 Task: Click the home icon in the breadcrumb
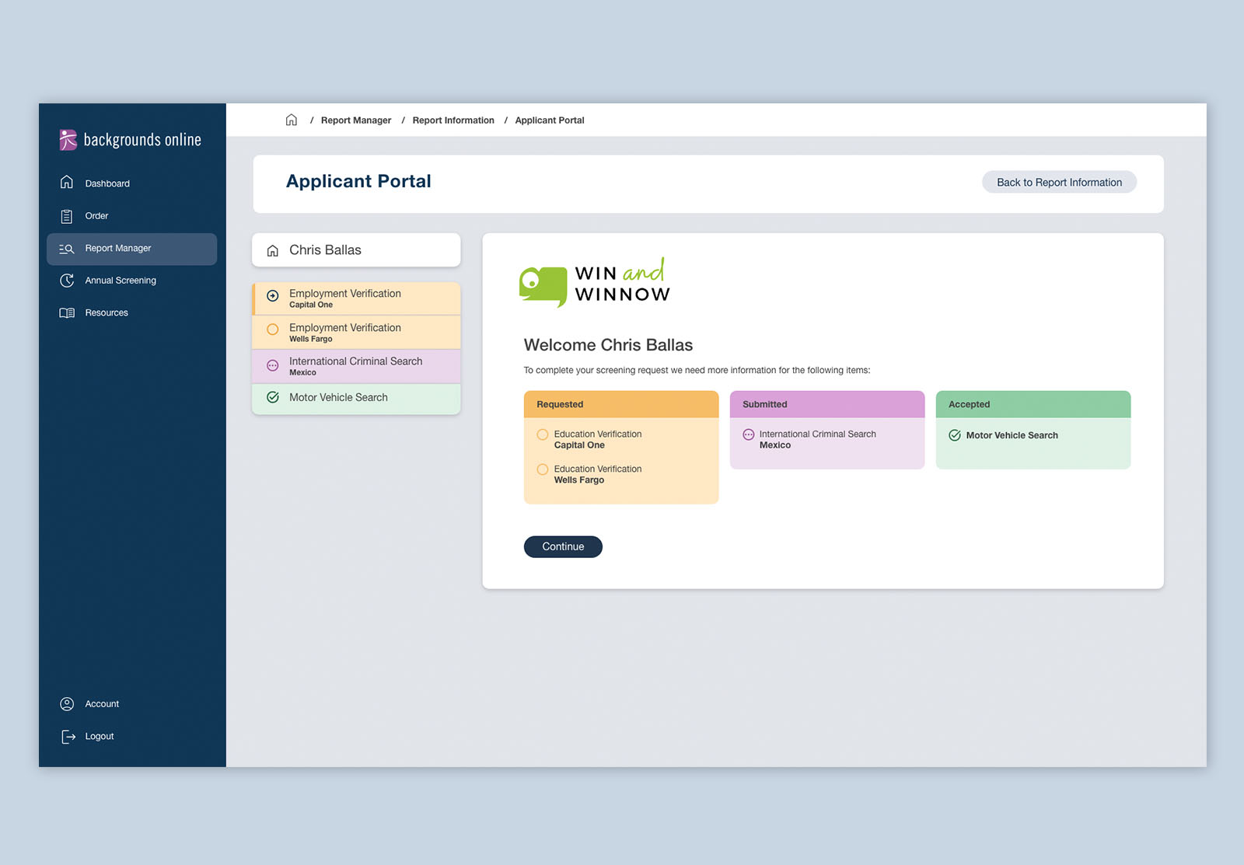click(x=292, y=120)
